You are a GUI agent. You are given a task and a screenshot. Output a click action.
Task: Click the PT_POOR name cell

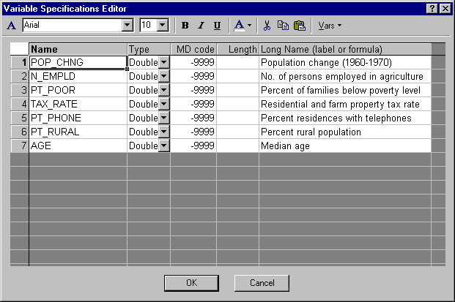pyautogui.click(x=78, y=90)
